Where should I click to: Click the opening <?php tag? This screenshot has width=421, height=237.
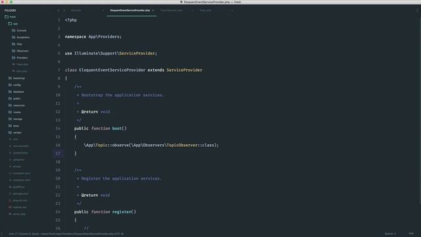(x=71, y=20)
